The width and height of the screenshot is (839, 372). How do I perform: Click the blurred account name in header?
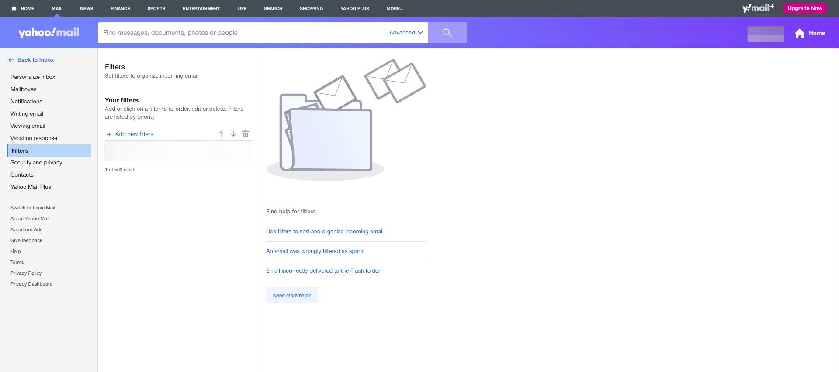(x=766, y=34)
